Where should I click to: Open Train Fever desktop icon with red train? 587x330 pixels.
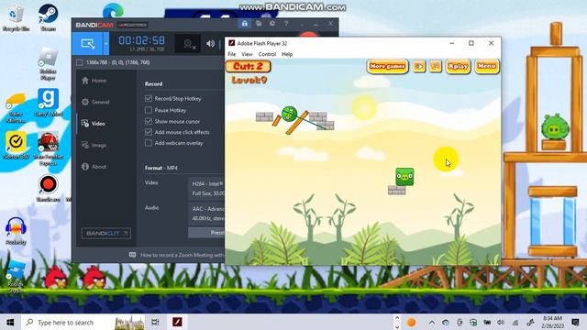click(x=48, y=148)
